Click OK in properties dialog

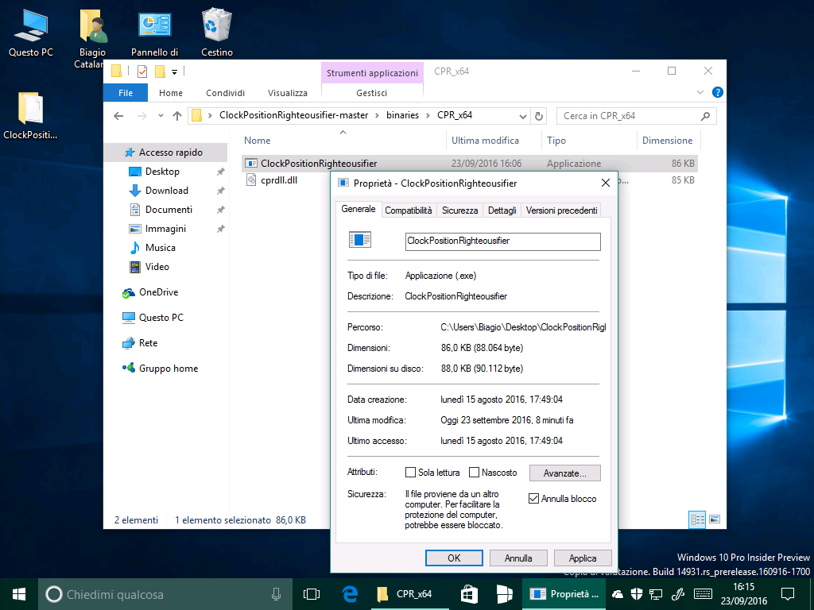(x=454, y=558)
